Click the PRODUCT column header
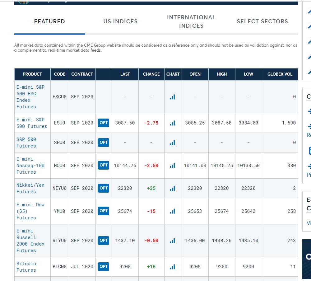Screen dimensions: 311x281 pyautogui.click(x=32, y=74)
